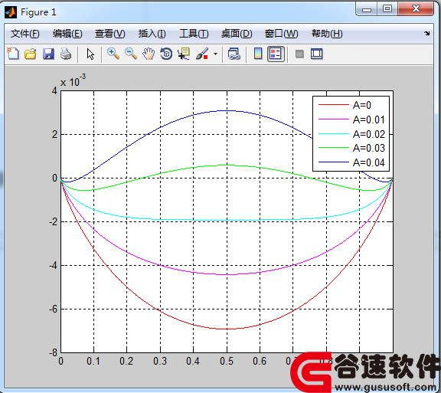Open the 帮助(H) menu
The width and height of the screenshot is (441, 393).
click(x=327, y=34)
